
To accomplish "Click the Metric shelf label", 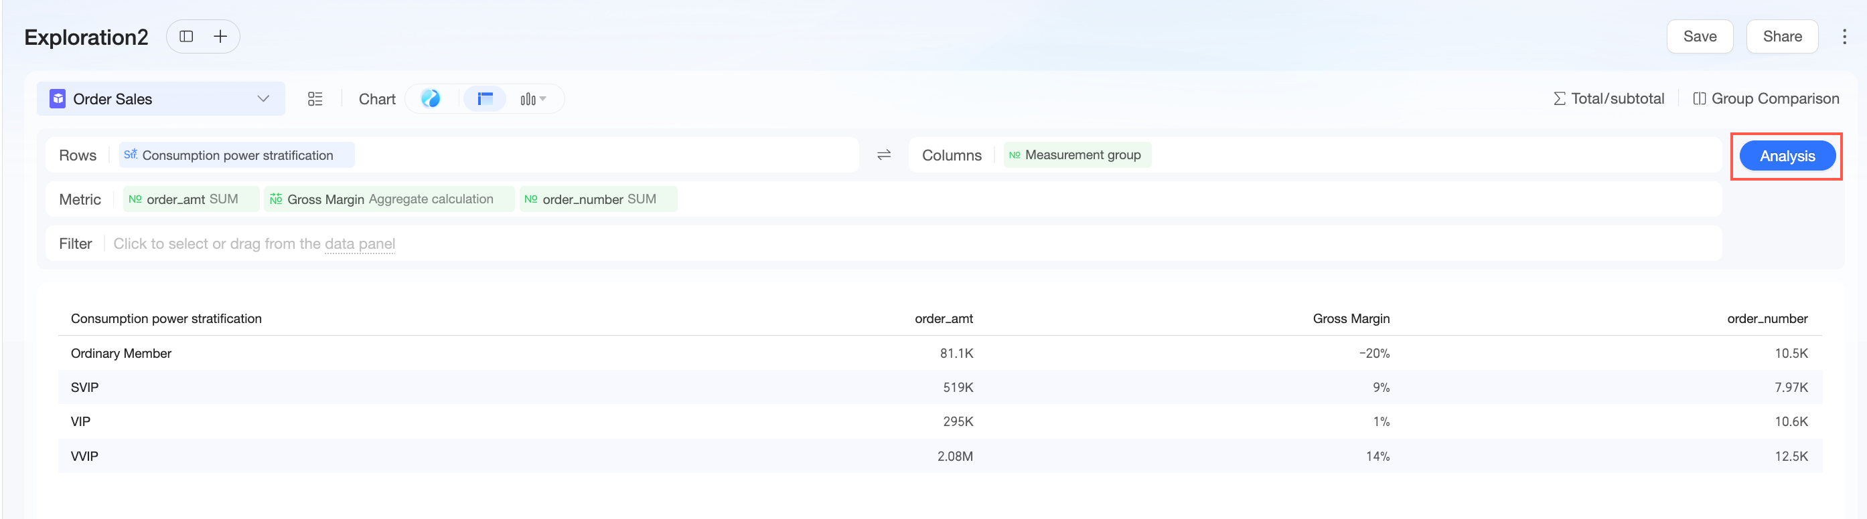I will pos(80,199).
